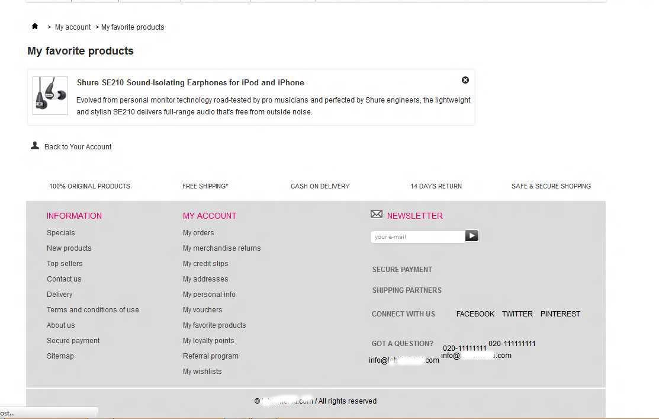The image size is (659, 419).
Task: Open My wishlists link
Action: tap(202, 372)
